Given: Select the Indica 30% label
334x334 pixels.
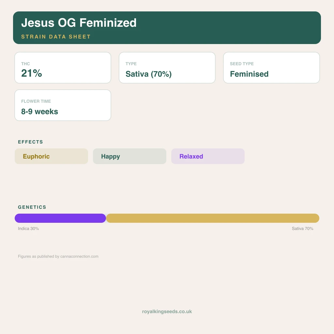Looking at the screenshot, I should click(x=28, y=229).
